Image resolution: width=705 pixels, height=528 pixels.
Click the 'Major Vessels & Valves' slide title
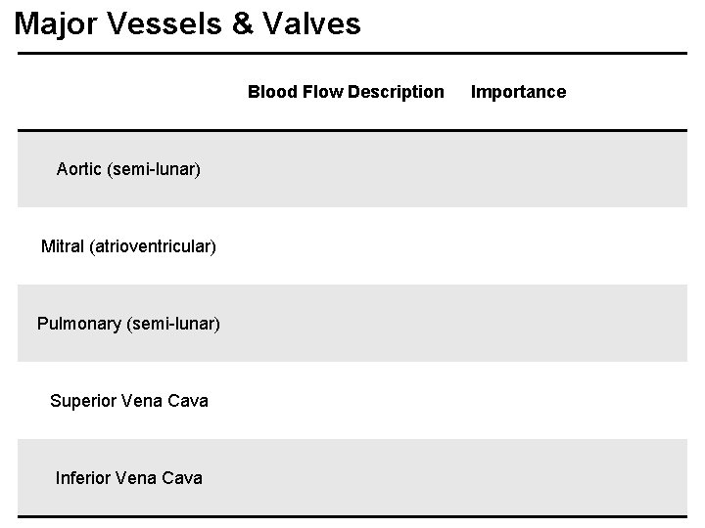pyautogui.click(x=187, y=23)
